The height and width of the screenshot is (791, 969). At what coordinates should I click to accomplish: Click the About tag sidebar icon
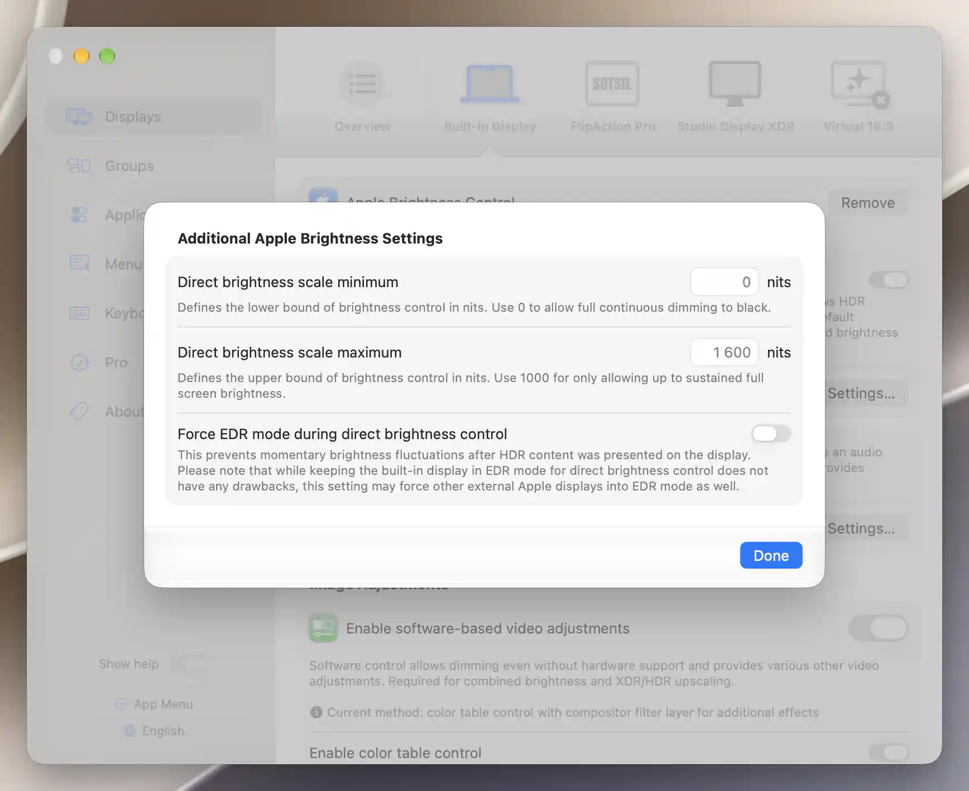point(79,411)
